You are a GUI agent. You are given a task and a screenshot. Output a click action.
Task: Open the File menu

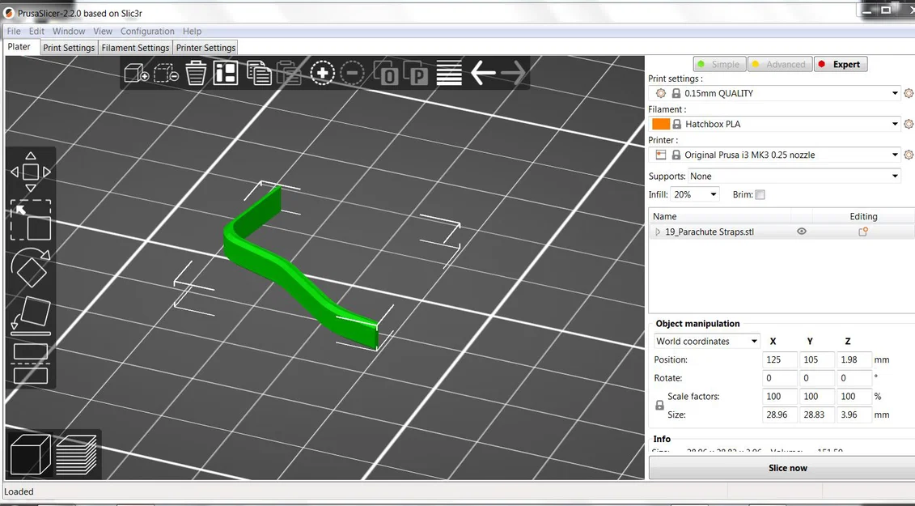pyautogui.click(x=14, y=31)
